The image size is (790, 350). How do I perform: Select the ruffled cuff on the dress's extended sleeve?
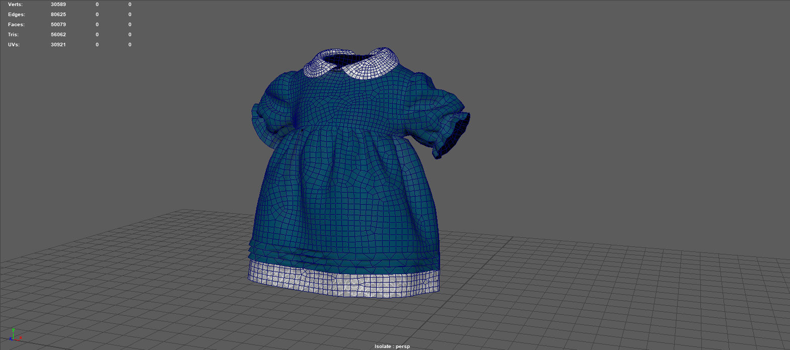pos(453,135)
